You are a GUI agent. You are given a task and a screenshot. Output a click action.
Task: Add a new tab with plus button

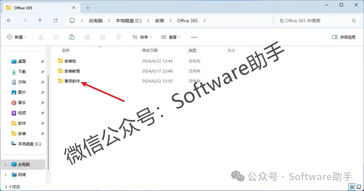(88, 8)
